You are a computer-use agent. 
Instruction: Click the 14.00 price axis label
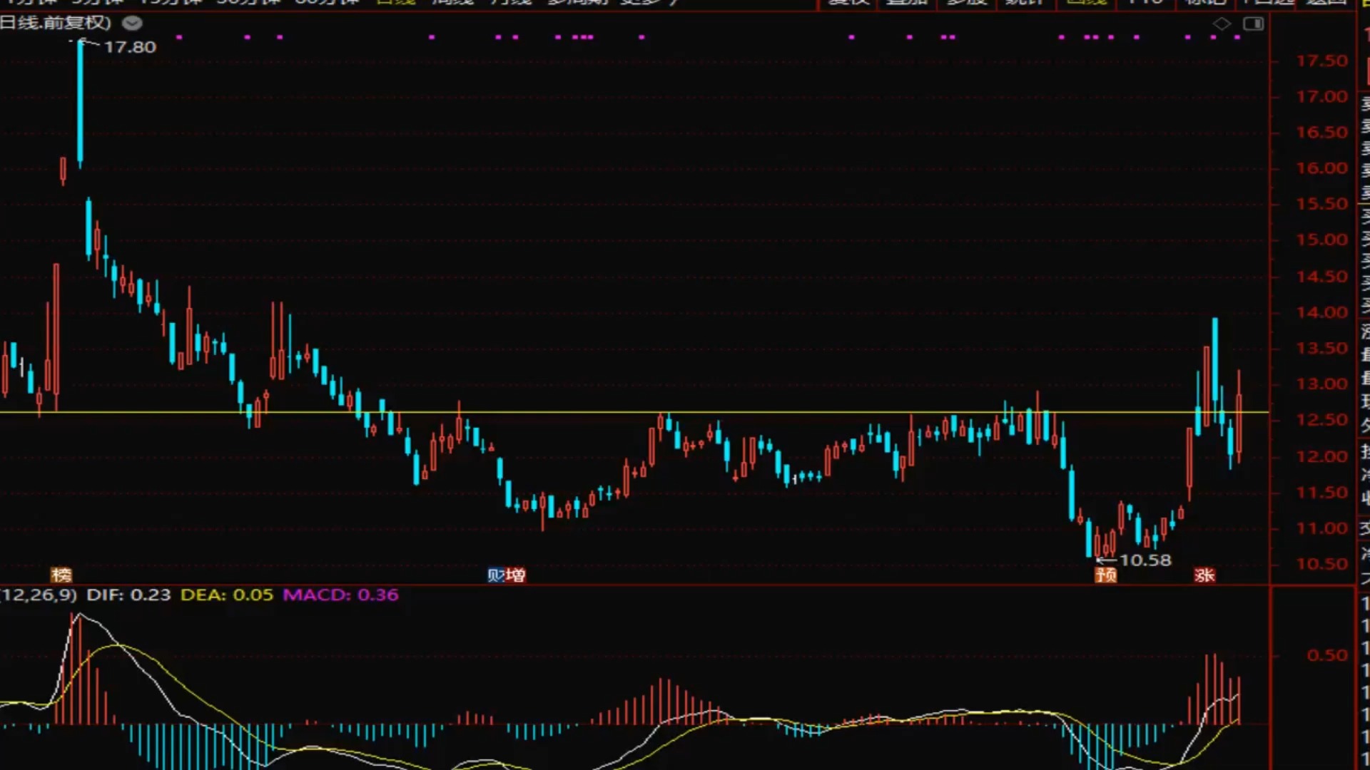click(1321, 312)
